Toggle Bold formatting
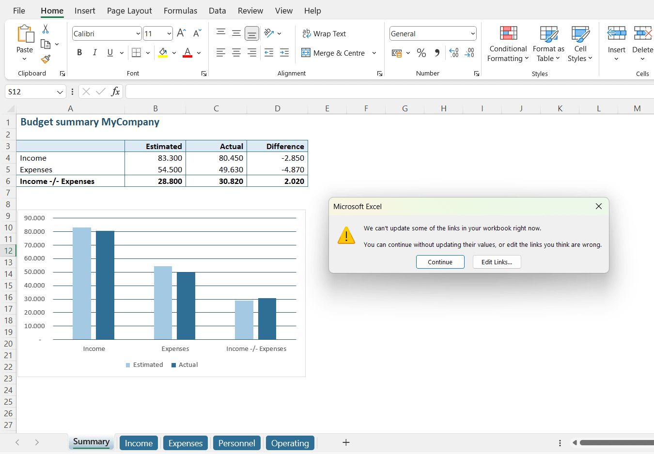The image size is (654, 454). (x=79, y=53)
